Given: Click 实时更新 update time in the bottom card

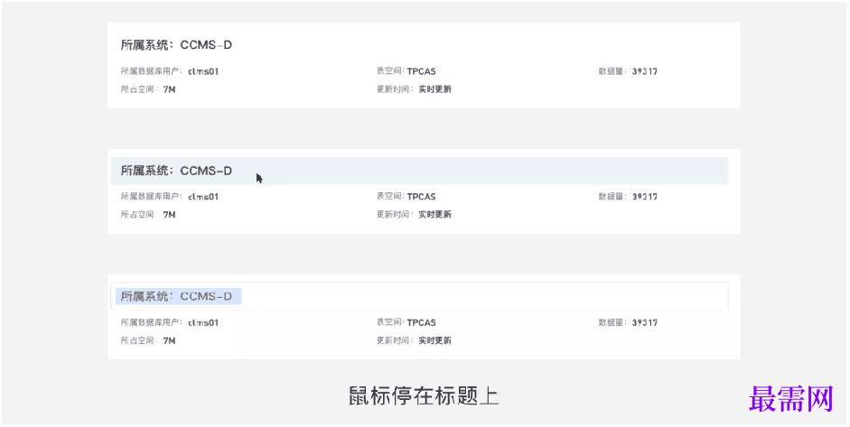Looking at the screenshot, I should click(434, 341).
